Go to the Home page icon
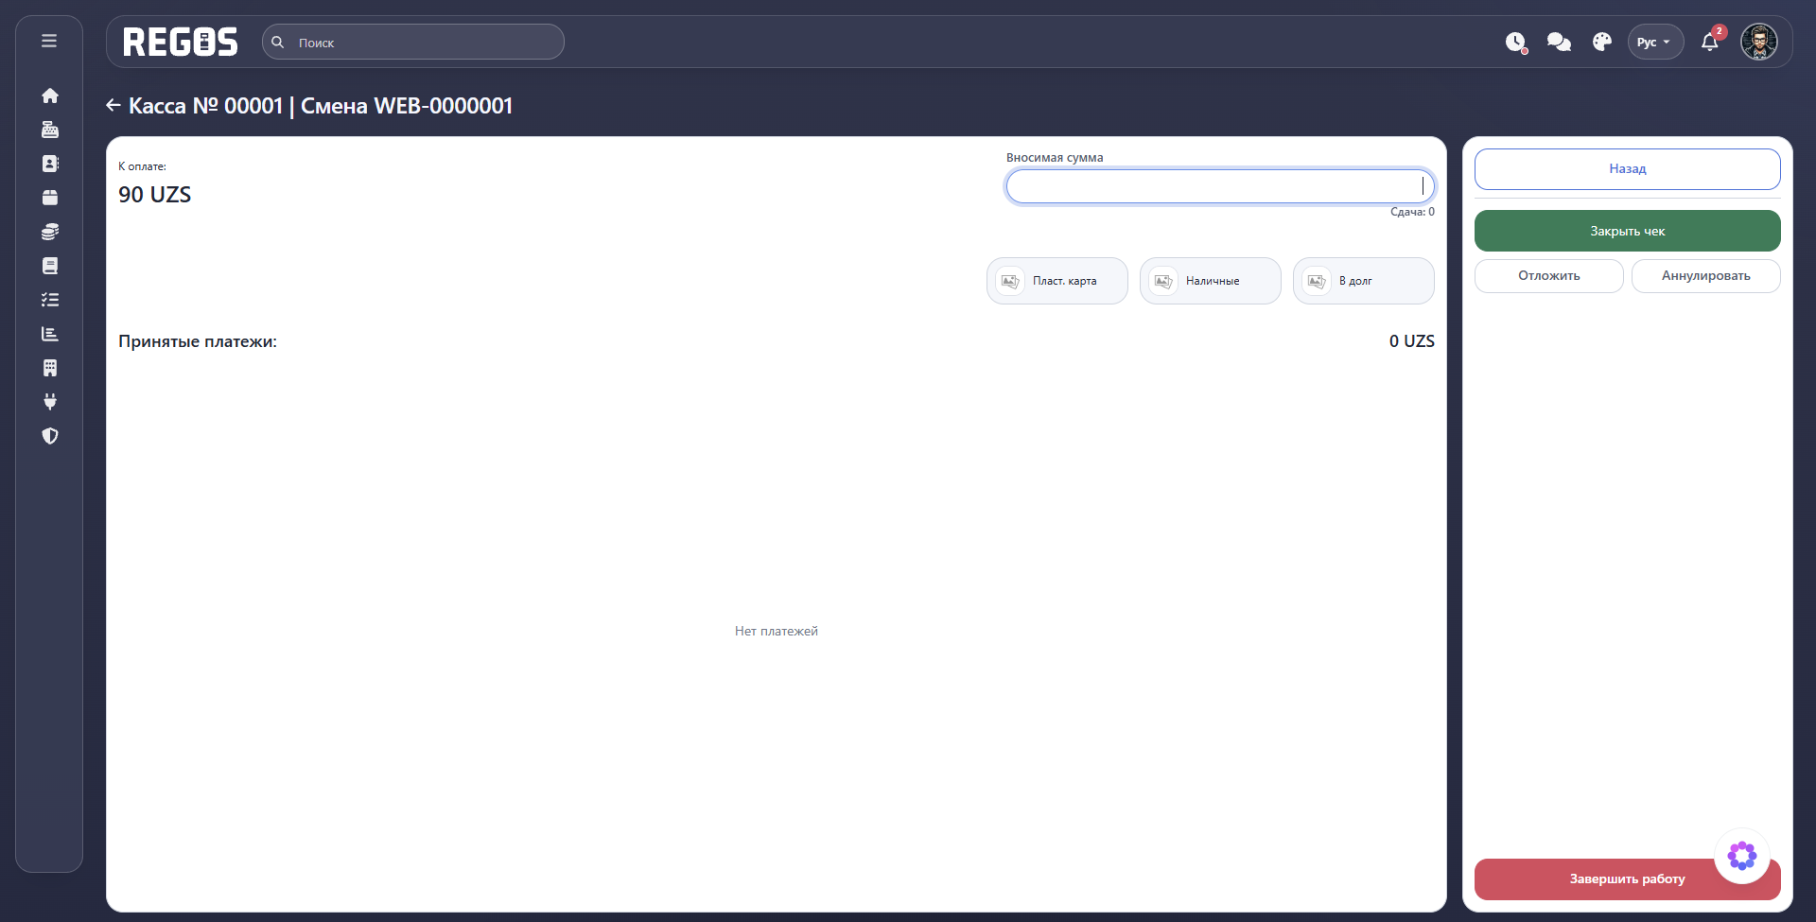The height and width of the screenshot is (922, 1816). click(x=50, y=96)
